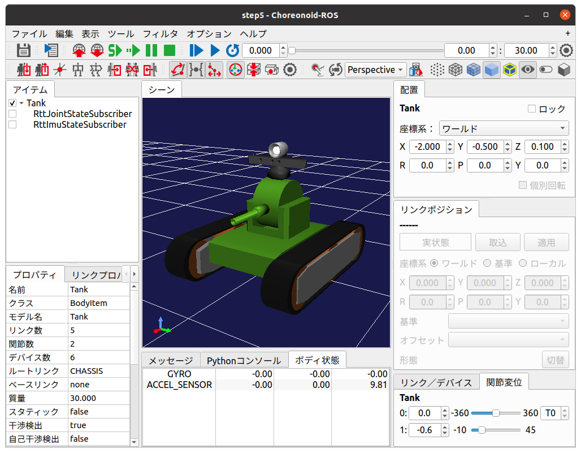Enable the wireframe cube rendering icon

pyautogui.click(x=456, y=70)
